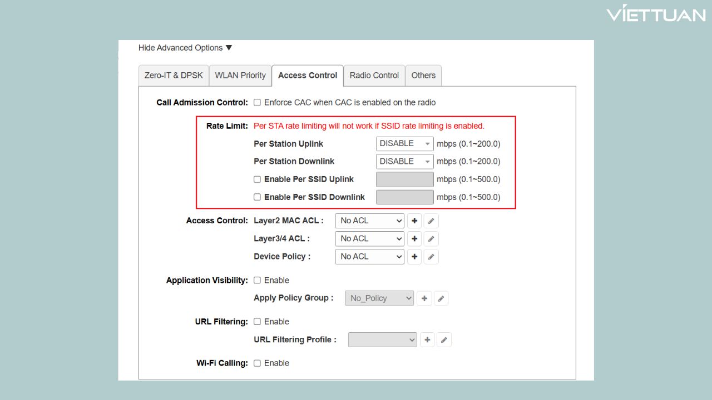712x400 pixels.
Task: Collapse the Hide Advanced Options section
Action: click(x=185, y=48)
